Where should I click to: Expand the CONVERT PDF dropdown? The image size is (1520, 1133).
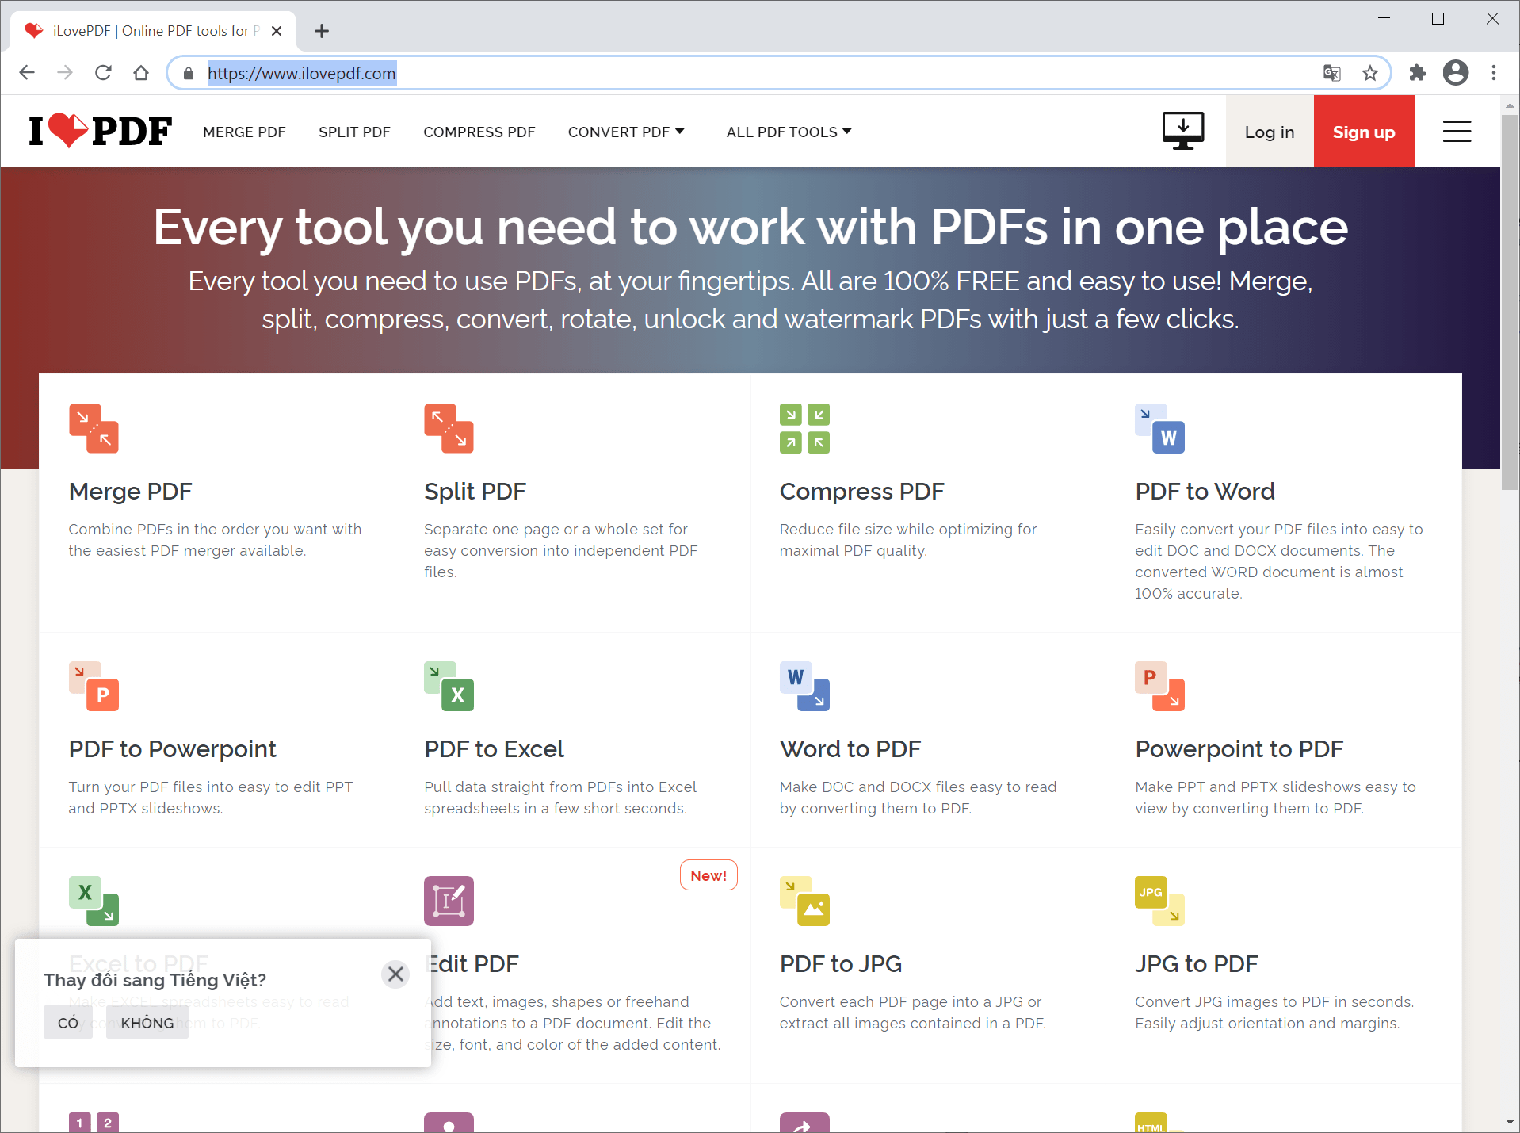tap(626, 132)
